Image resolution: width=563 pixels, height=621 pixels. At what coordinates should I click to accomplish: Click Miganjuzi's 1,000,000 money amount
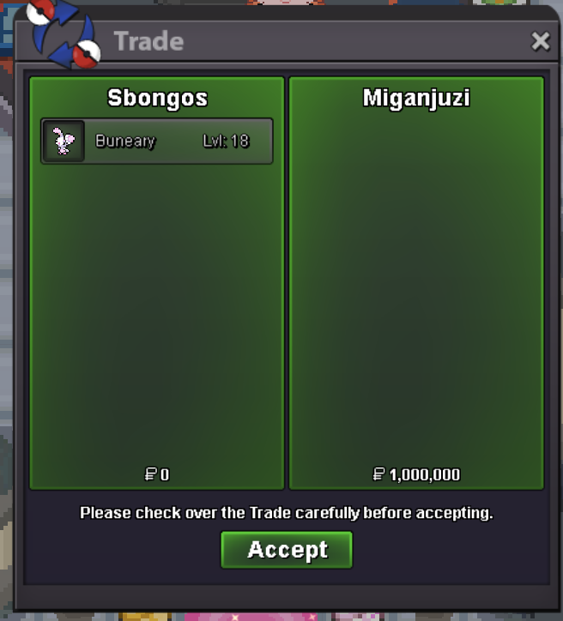(425, 474)
